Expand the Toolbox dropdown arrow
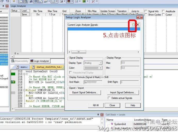Image resolution: width=178 pixels, height=132 pixels. 97,1
